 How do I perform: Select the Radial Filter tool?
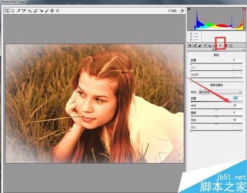pyautogui.click(x=57, y=11)
